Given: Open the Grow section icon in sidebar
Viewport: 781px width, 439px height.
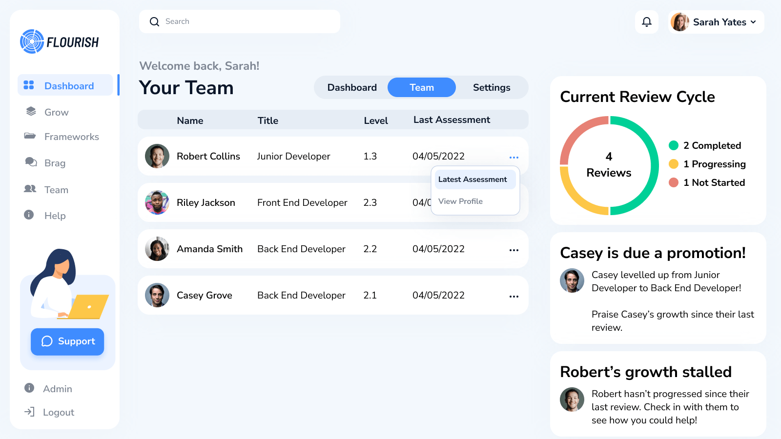Looking at the screenshot, I should point(31,112).
